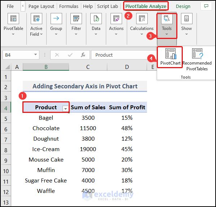
Task: Select the Product header cell
Action: (46, 107)
